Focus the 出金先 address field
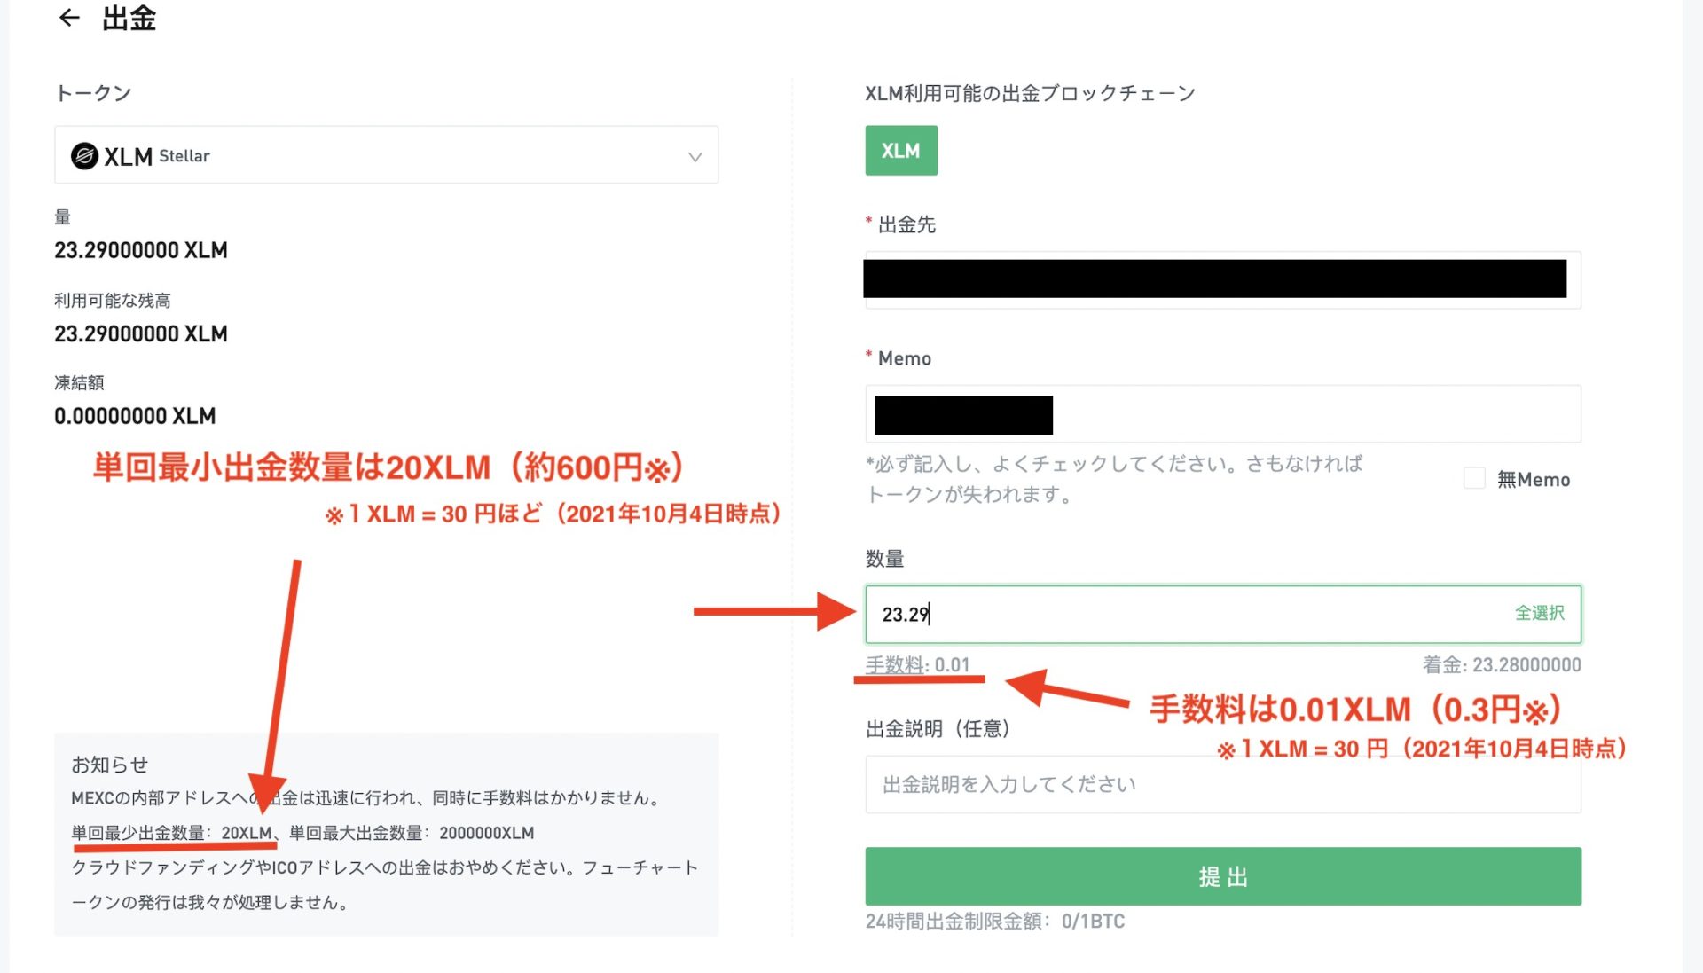This screenshot has width=1703, height=973. click(1221, 280)
